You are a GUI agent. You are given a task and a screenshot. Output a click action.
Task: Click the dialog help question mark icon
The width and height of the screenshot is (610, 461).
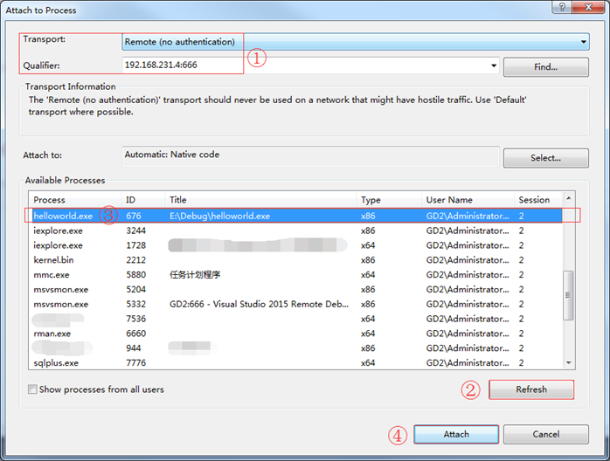pyautogui.click(x=563, y=7)
